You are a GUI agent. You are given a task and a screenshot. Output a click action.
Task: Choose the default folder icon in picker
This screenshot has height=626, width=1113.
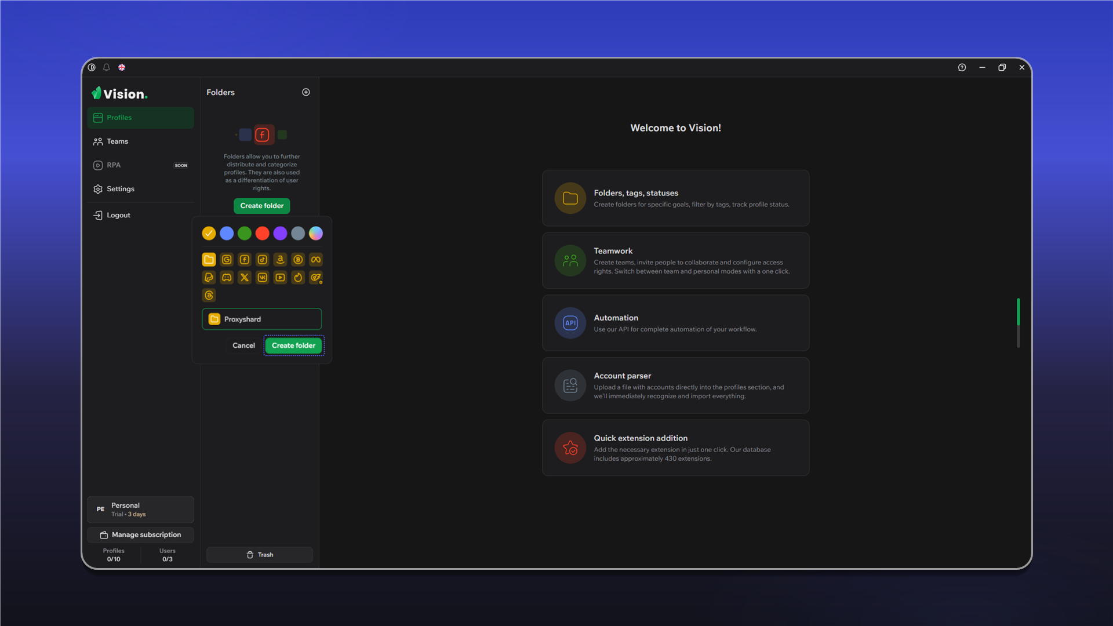point(209,260)
